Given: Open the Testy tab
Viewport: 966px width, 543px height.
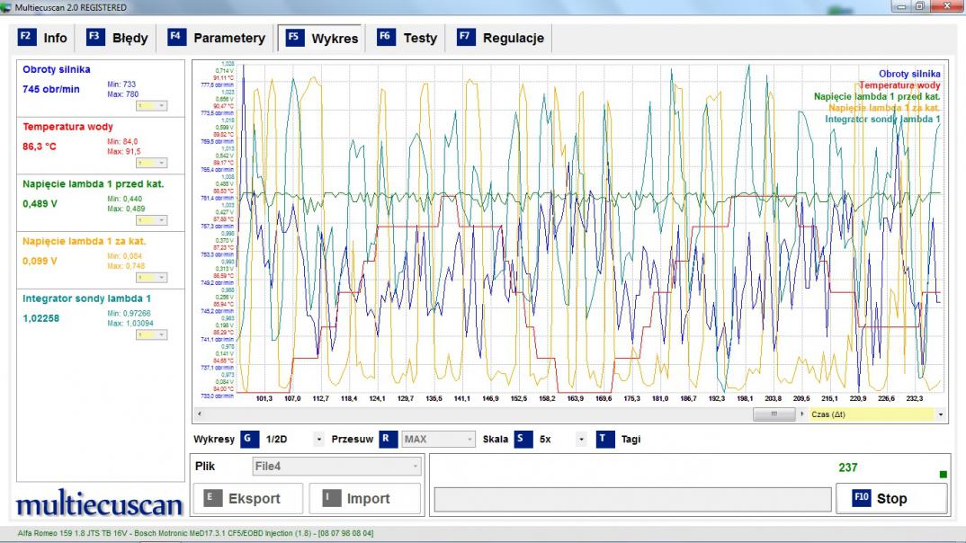Looking at the screenshot, I should tap(408, 38).
